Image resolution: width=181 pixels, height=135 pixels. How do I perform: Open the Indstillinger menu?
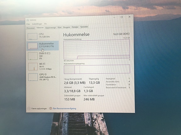coord(37,24)
